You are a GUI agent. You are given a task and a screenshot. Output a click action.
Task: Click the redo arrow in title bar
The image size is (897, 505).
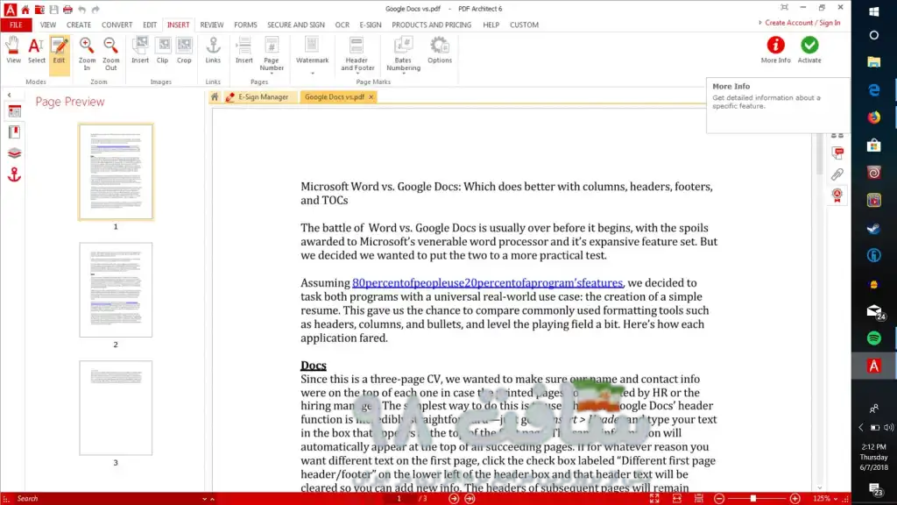[95, 9]
